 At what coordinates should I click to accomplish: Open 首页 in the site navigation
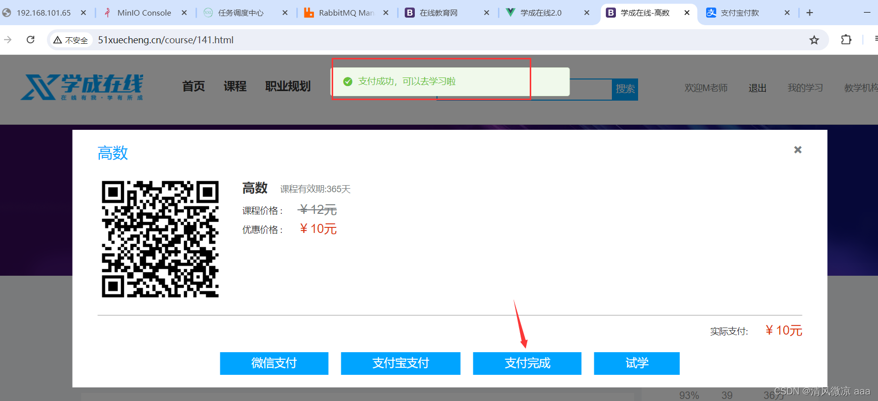pyautogui.click(x=194, y=87)
